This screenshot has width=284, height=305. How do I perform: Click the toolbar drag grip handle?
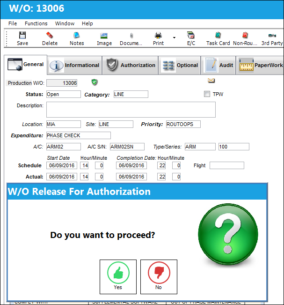coord(7,38)
